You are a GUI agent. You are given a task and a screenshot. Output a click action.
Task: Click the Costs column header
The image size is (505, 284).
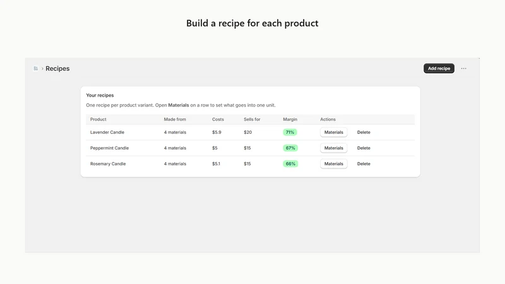[218, 119]
